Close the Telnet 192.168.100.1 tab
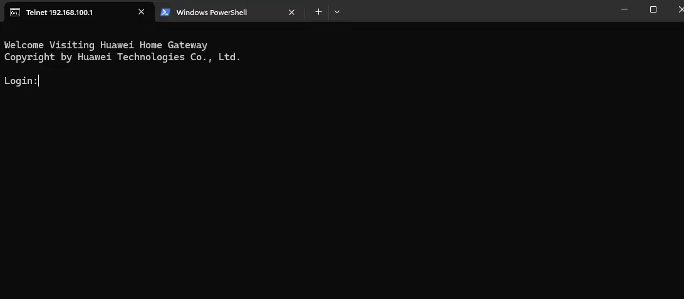This screenshot has height=299, width=684. [142, 12]
